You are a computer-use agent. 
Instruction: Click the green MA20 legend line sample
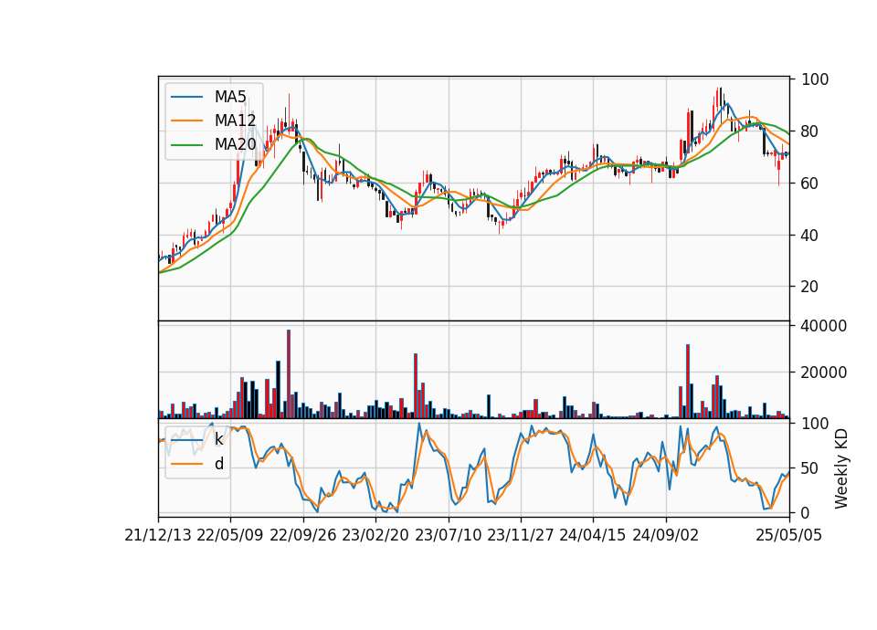pyautogui.click(x=186, y=145)
